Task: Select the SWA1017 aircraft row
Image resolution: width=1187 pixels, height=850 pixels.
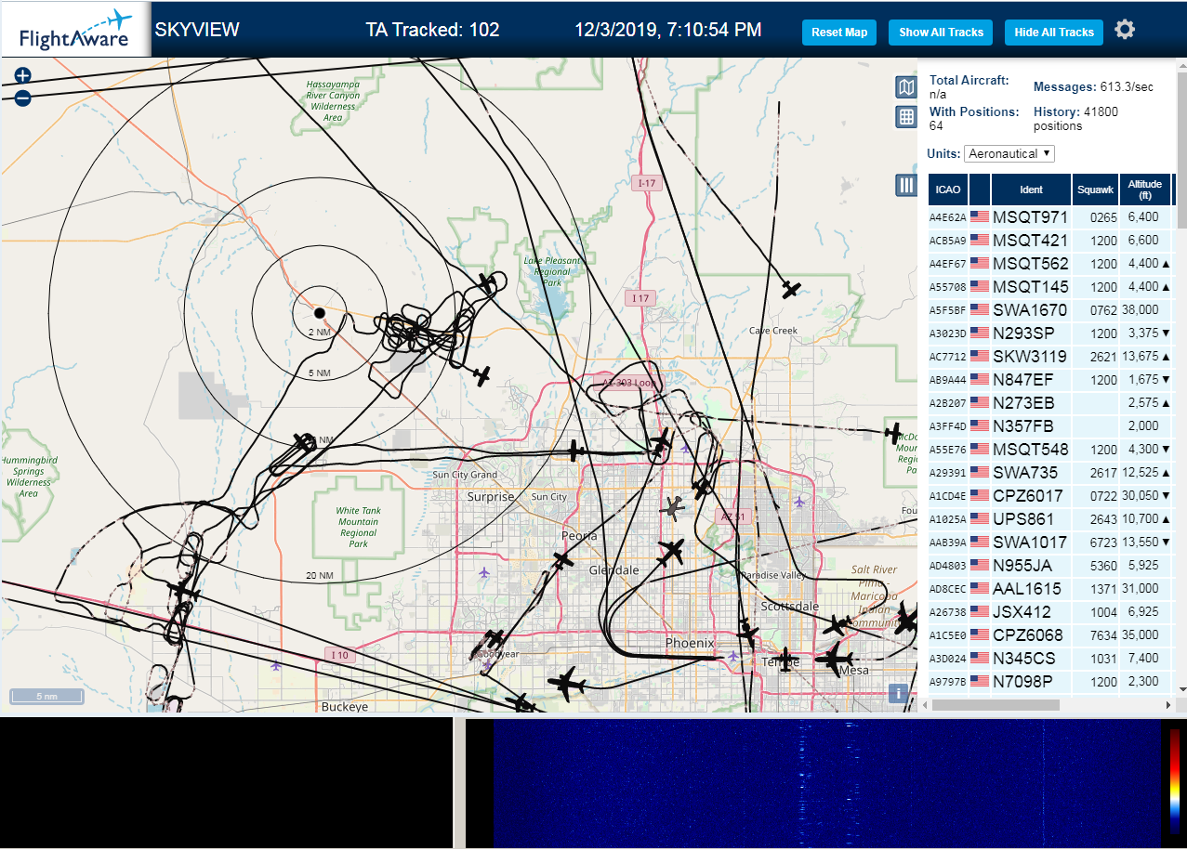Action: coord(1051,542)
